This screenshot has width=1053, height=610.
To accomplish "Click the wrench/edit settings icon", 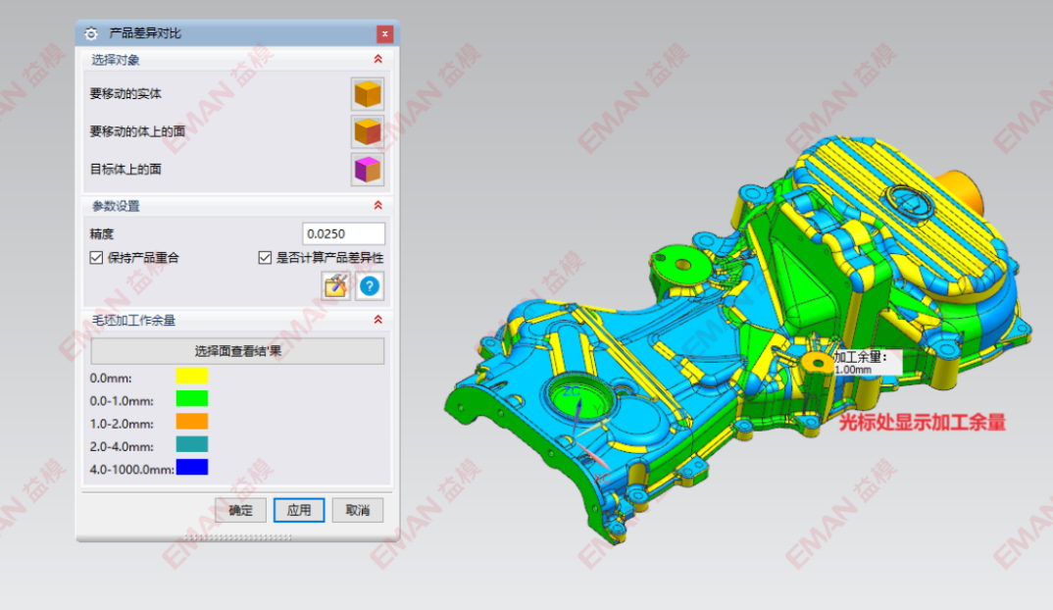I will 335,286.
